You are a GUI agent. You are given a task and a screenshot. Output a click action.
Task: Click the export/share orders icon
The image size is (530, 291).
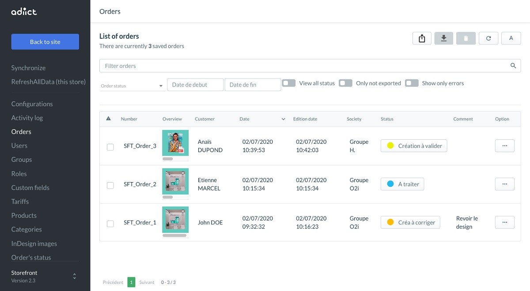click(422, 38)
